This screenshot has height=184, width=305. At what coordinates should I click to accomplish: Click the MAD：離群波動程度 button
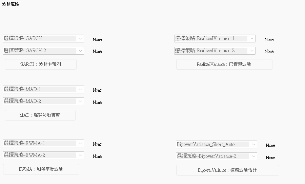pos(40,115)
